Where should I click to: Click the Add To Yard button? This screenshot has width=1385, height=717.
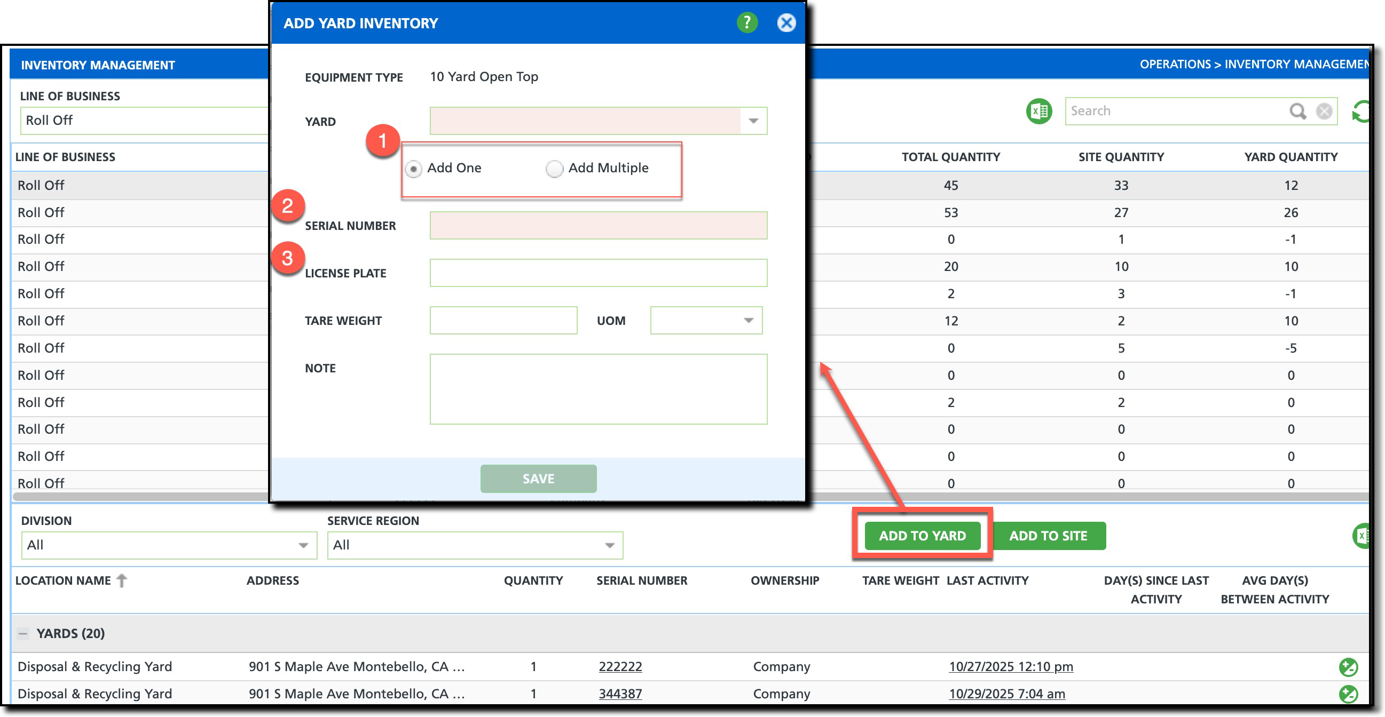click(922, 536)
